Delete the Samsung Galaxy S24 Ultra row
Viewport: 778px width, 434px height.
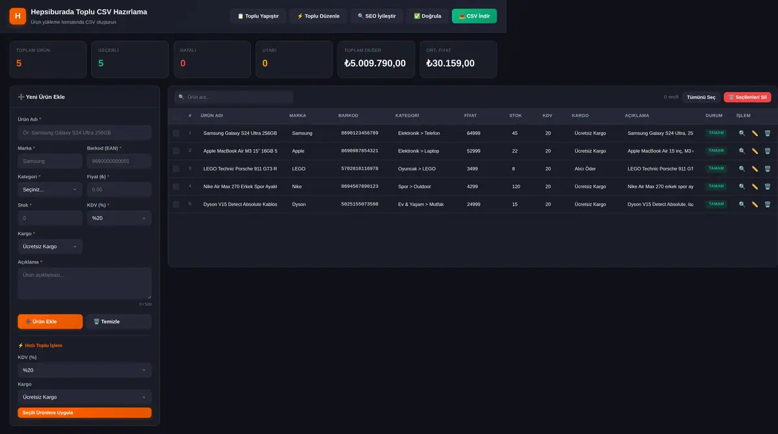coord(767,133)
